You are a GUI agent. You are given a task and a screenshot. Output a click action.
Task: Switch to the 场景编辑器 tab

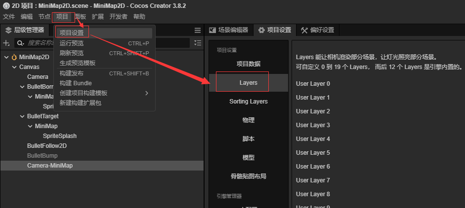pyautogui.click(x=229, y=30)
